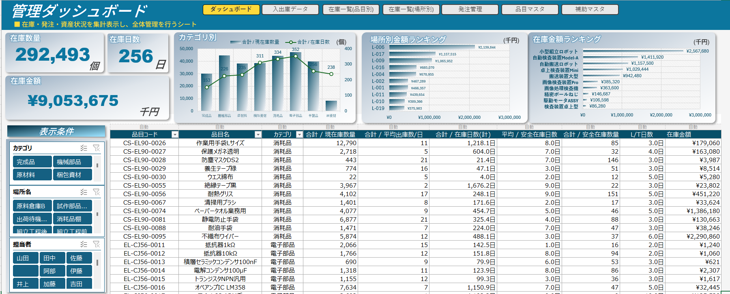
Task: Filter by 山田 in the 担当者 slicer
Action: (x=26, y=258)
